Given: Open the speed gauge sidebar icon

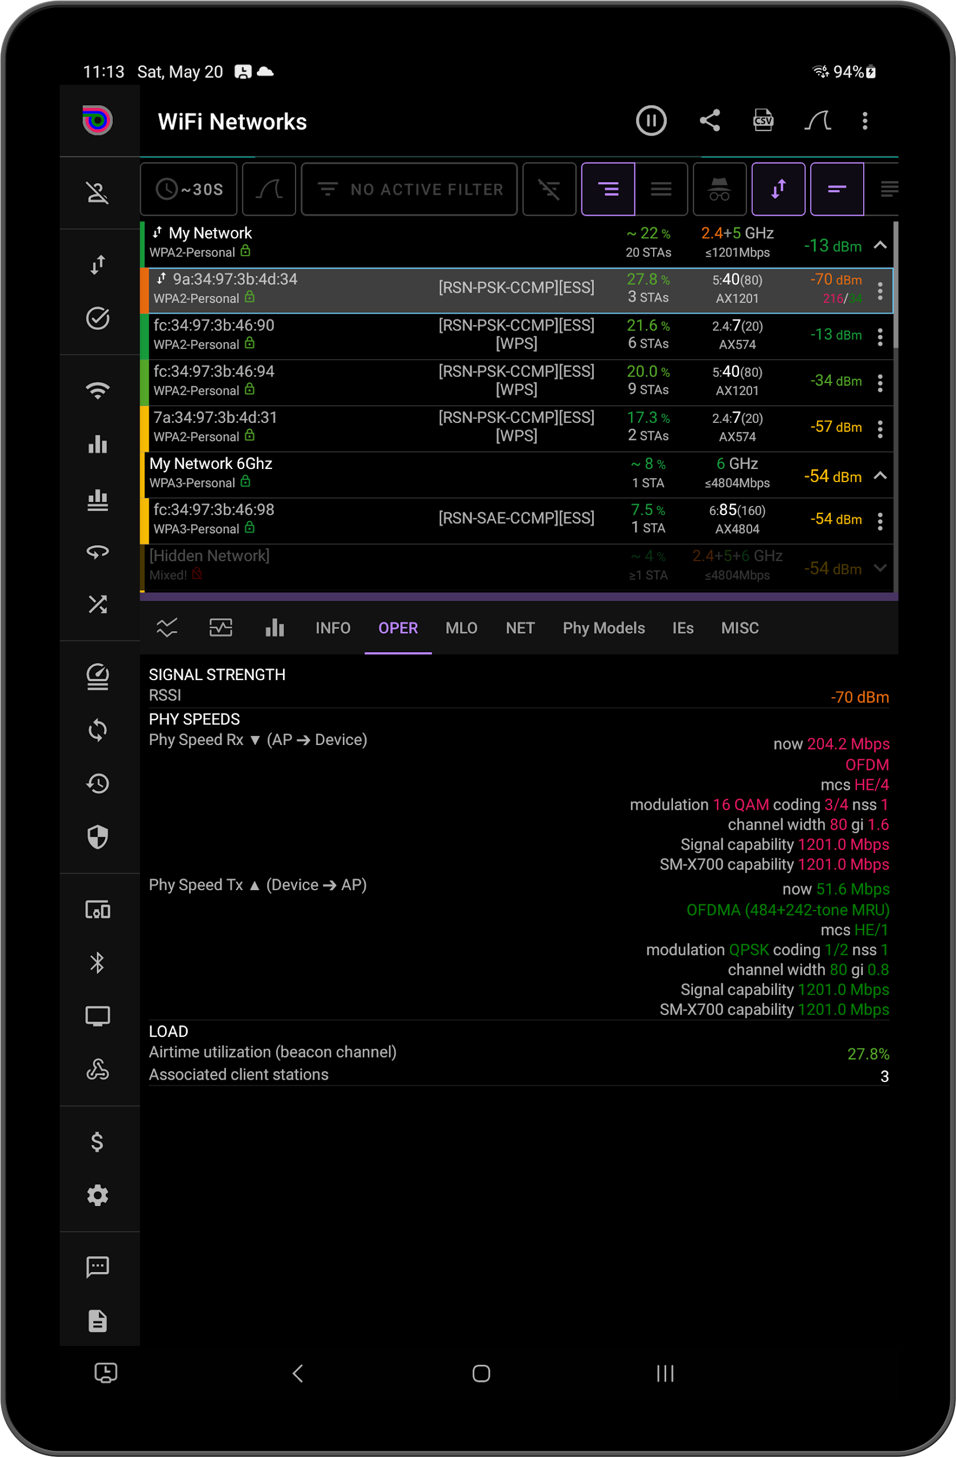Looking at the screenshot, I should coord(97,677).
